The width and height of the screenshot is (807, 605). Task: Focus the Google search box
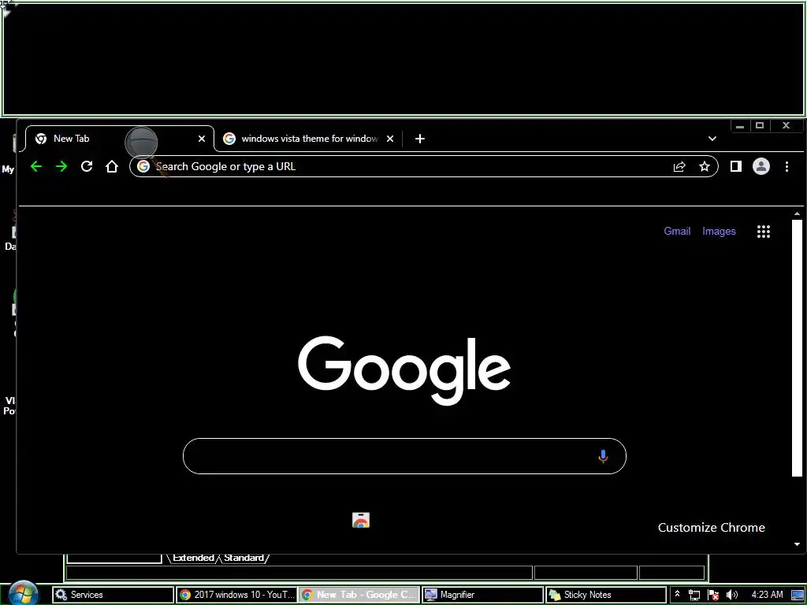pos(404,456)
